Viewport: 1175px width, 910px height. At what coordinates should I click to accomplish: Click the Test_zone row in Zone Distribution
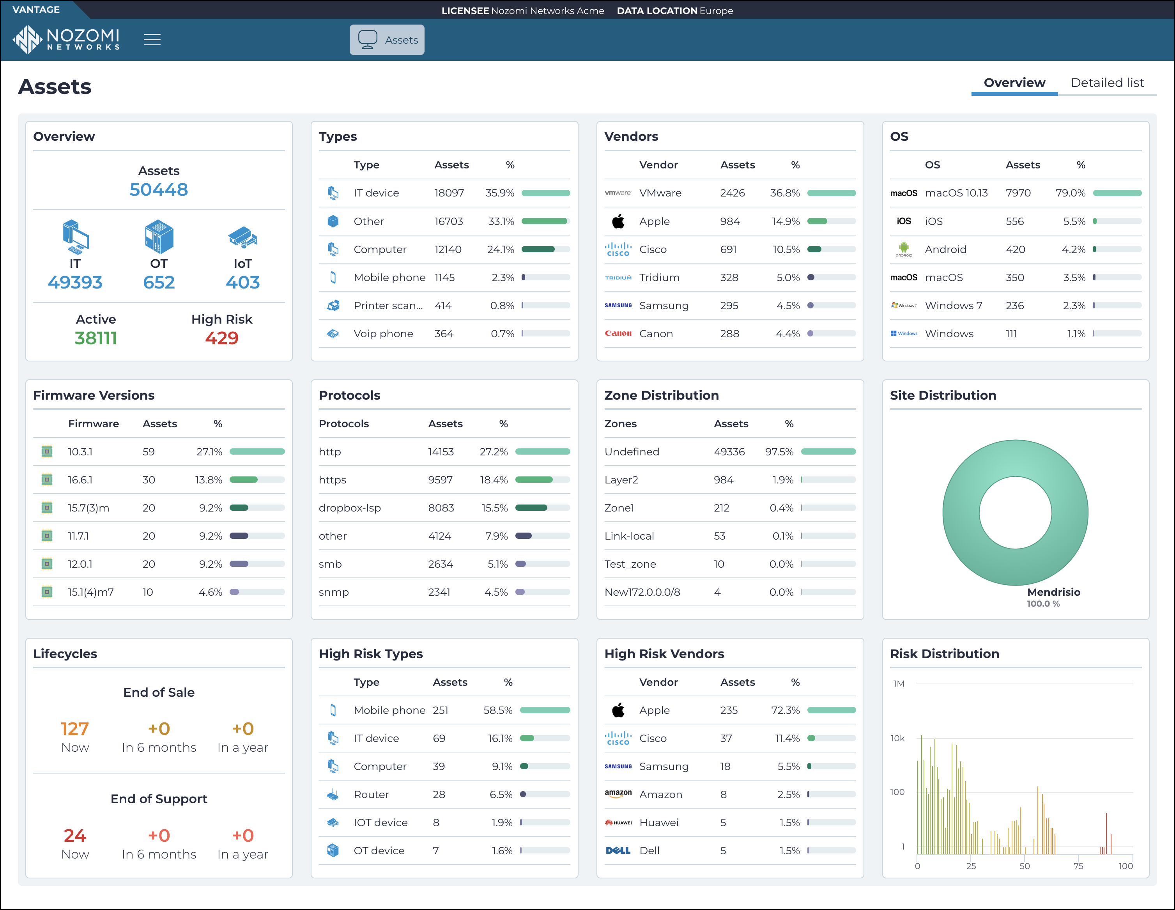[x=730, y=564]
